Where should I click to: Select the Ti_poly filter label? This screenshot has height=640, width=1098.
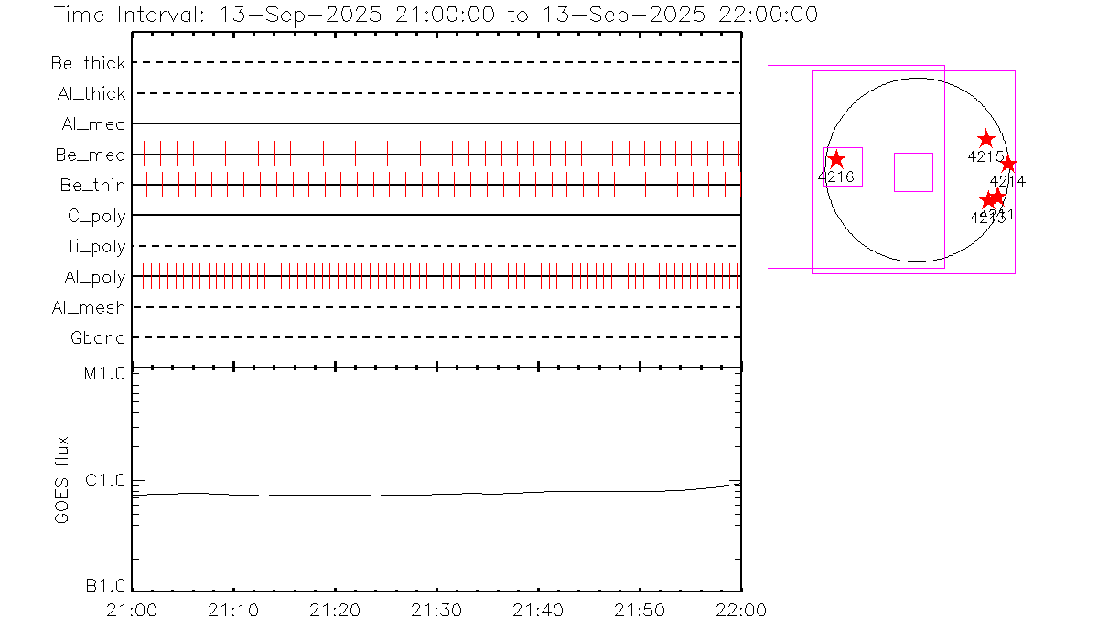[x=95, y=246]
